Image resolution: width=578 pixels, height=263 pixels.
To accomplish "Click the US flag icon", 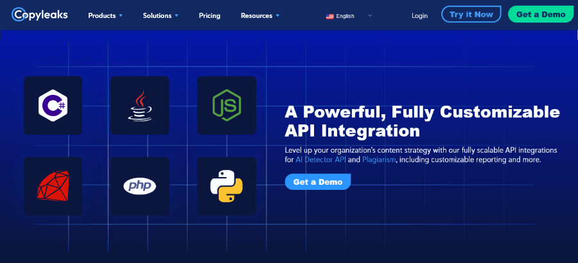I will click(x=329, y=16).
